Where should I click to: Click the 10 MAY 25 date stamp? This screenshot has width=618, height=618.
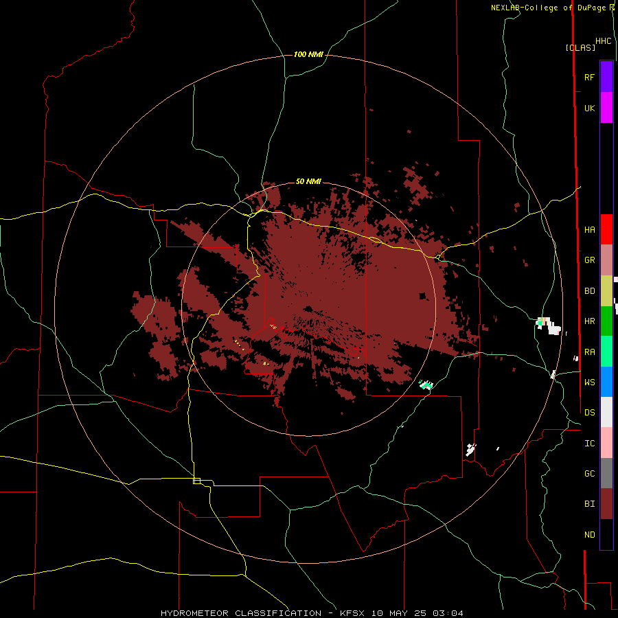pyautogui.click(x=399, y=613)
